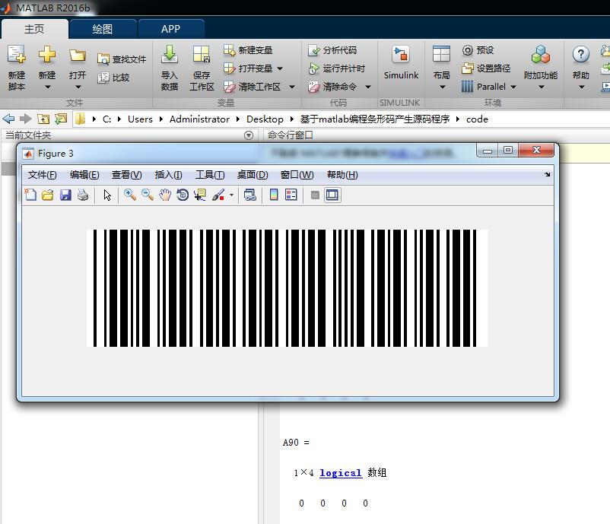Screen dimensions: 610x524
Task: Expand Open (打开) dropdown arrow
Action: click(78, 87)
